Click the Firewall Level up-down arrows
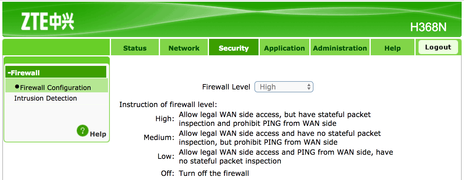Screen dimensions: 464x180 309,87
